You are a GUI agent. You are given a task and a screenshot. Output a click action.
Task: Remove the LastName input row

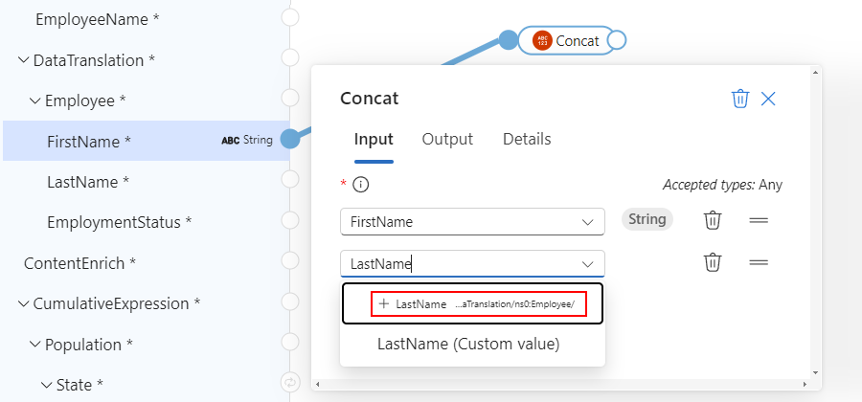click(x=713, y=262)
